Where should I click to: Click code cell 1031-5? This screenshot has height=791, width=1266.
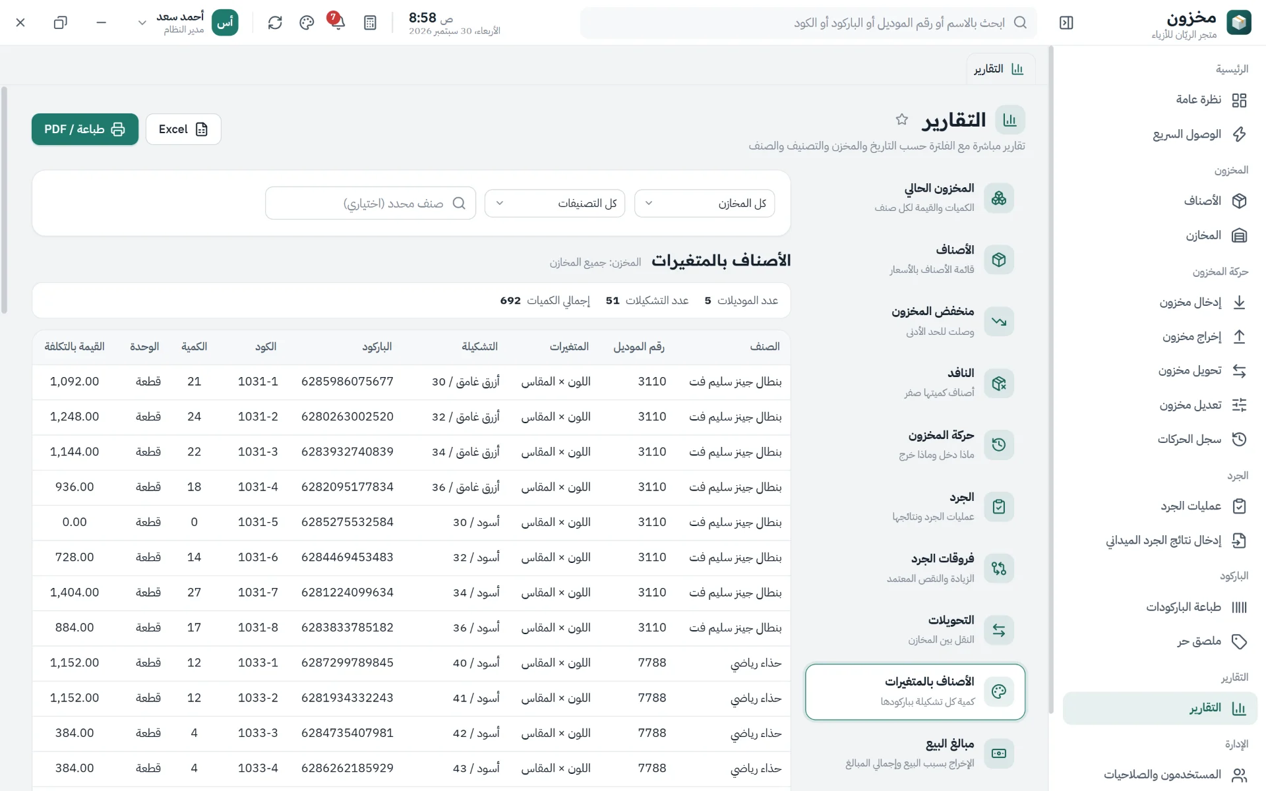pyautogui.click(x=258, y=522)
